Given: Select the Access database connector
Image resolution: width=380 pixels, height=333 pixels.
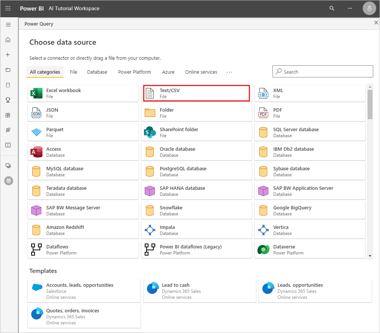Looking at the screenshot, I should [83, 152].
